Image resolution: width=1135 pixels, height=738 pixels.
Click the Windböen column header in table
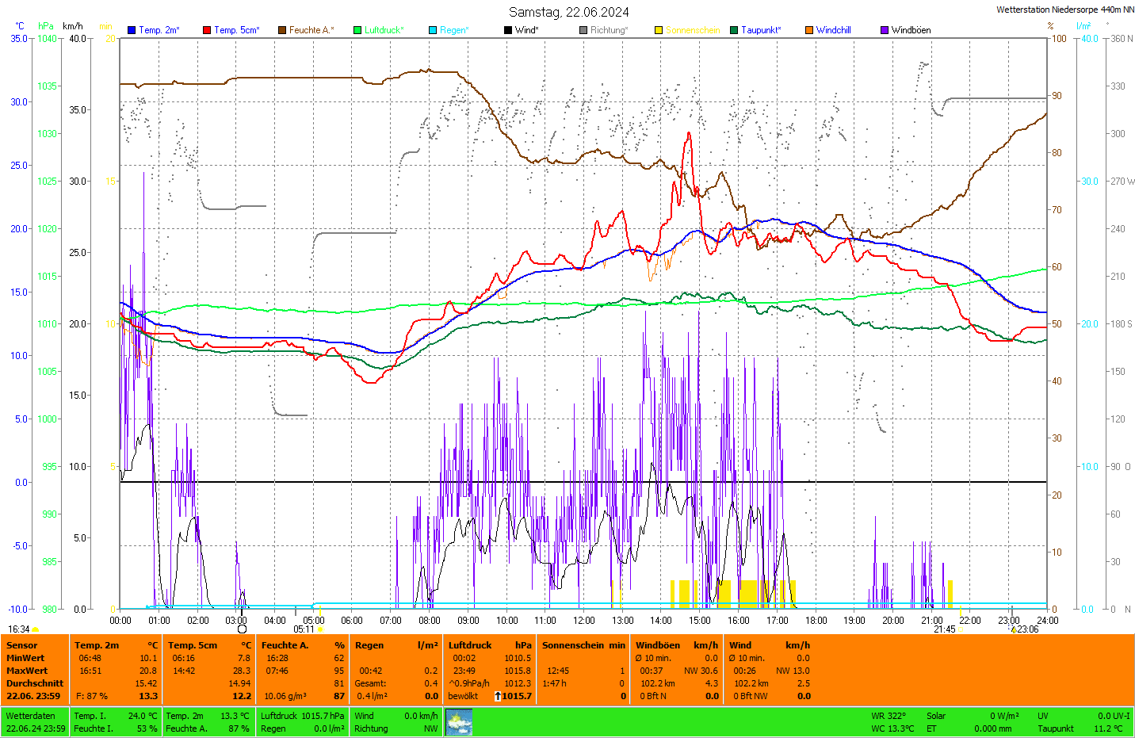tap(657, 645)
